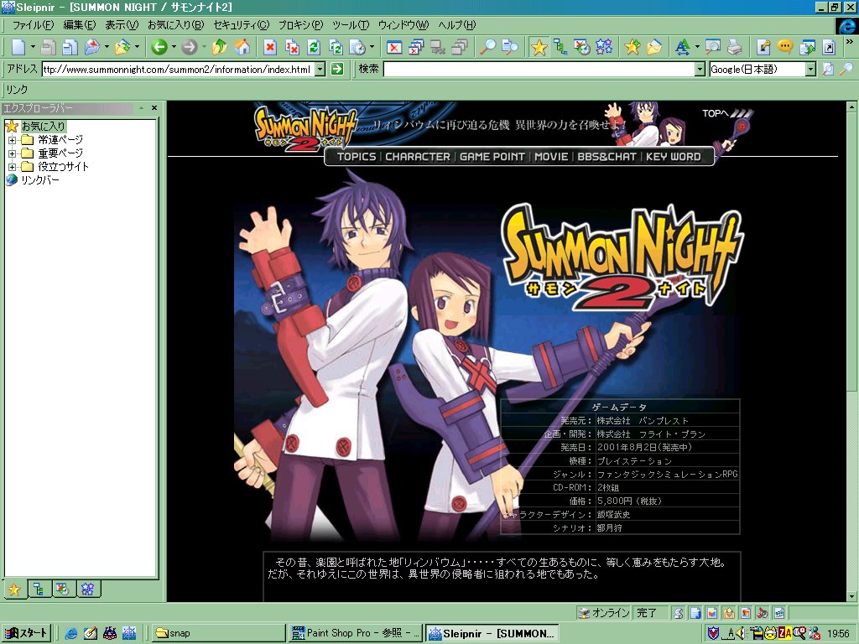This screenshot has width=859, height=644.
Task: Click the Add to Favorites star-plus icon
Action: [633, 47]
